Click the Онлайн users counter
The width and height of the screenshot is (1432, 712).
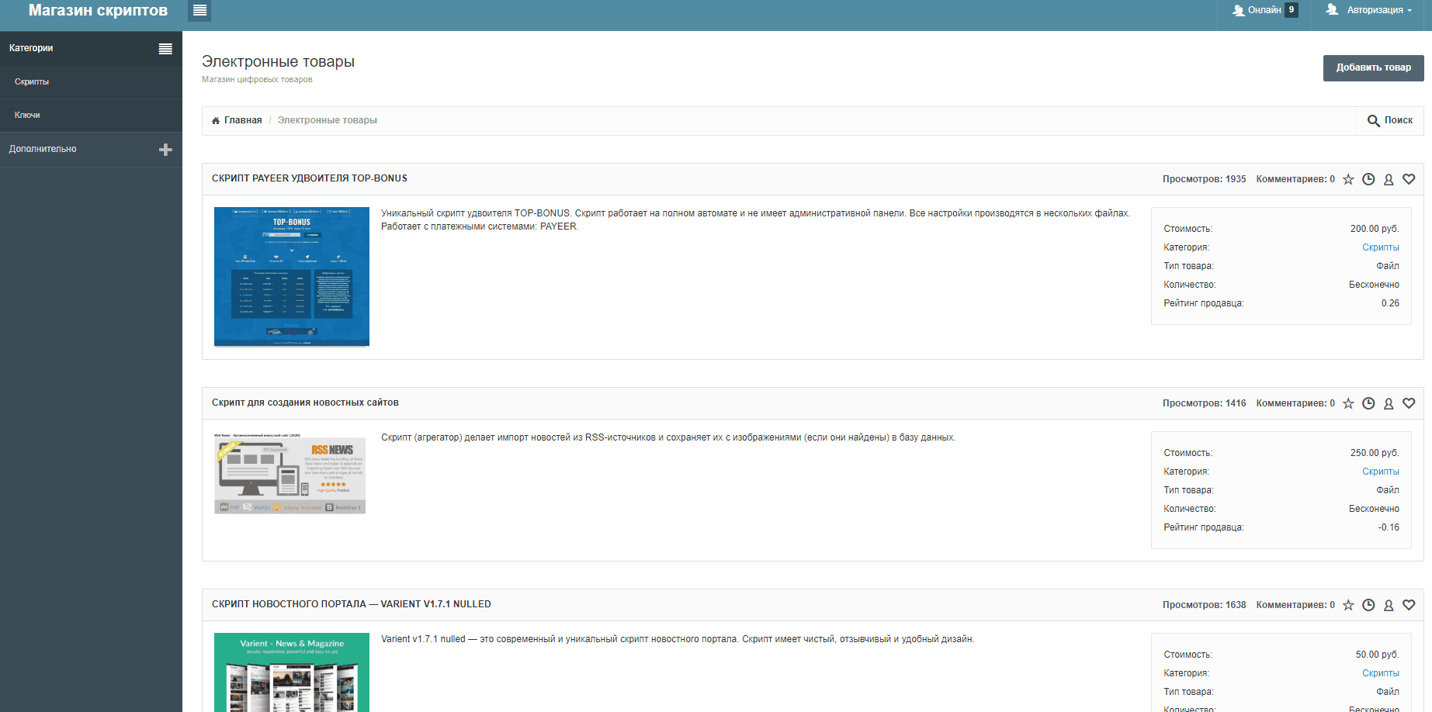[x=1265, y=10]
